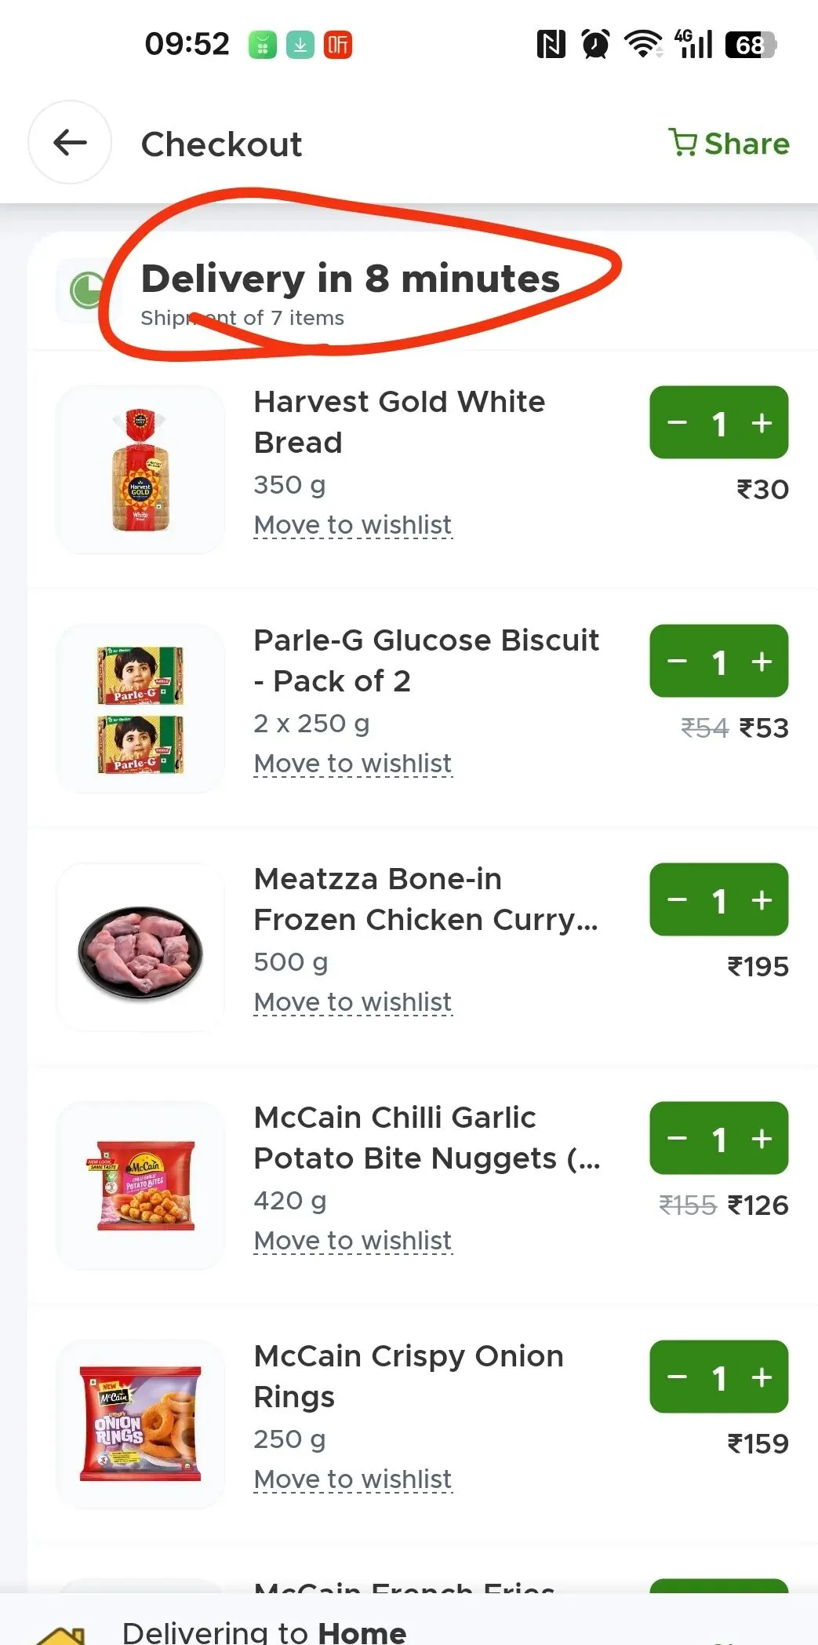The width and height of the screenshot is (818, 1645).
Task: Decrease McCain Crispy Onion Rings quantity
Action: [x=677, y=1377]
